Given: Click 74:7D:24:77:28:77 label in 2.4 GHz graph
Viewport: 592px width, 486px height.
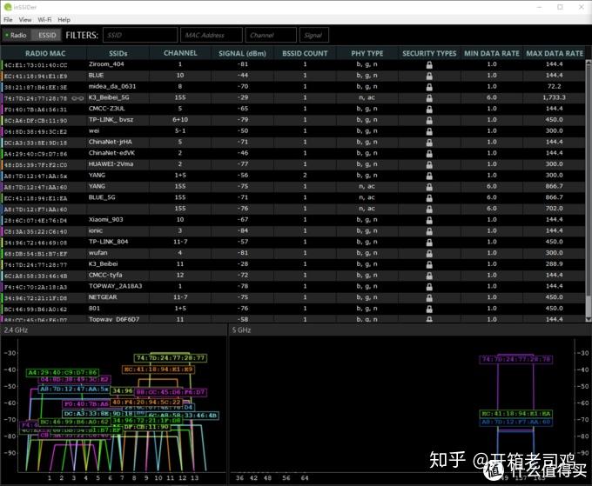Looking at the screenshot, I should [171, 358].
